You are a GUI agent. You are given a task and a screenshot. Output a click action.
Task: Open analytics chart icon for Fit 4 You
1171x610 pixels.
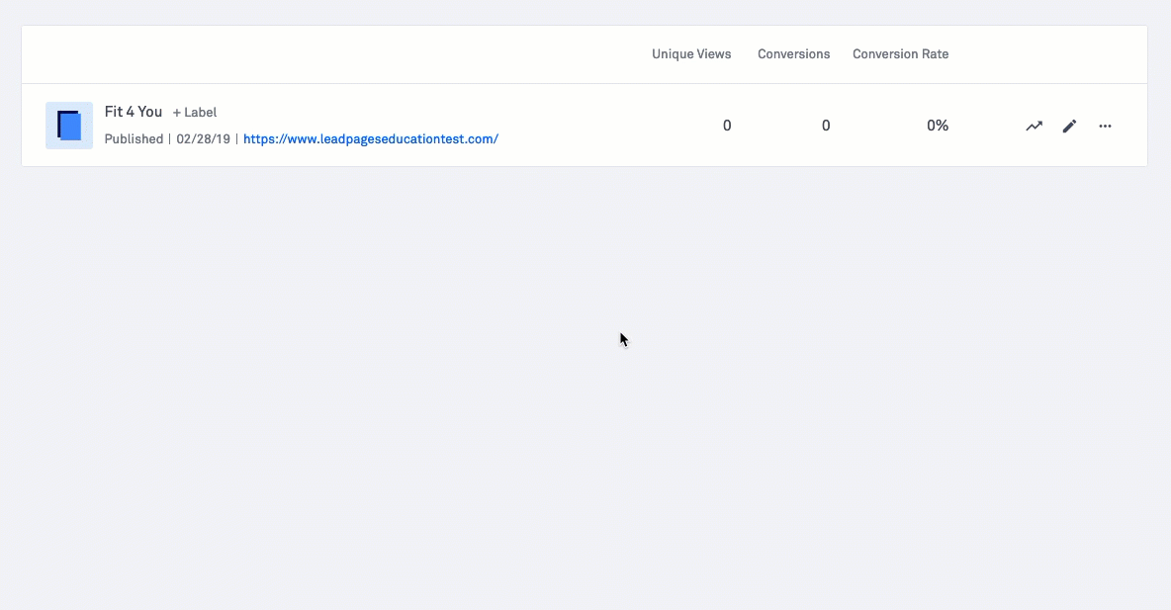pos(1034,127)
